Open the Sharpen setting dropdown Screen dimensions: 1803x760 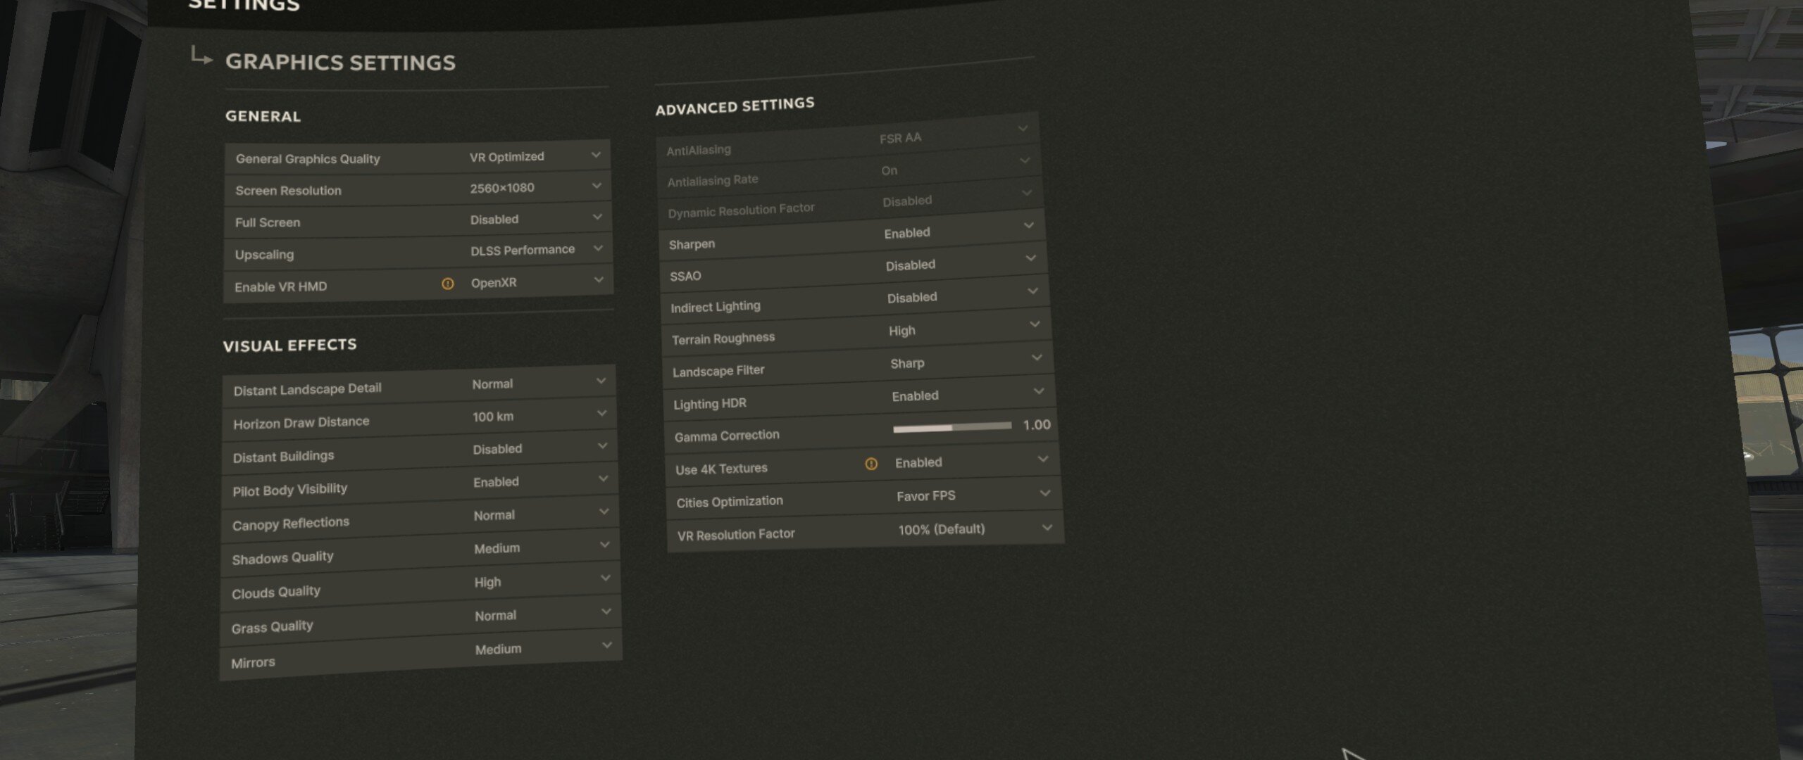(x=960, y=230)
